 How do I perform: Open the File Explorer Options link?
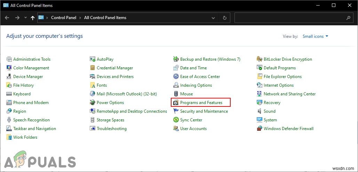pyautogui.click(x=283, y=77)
